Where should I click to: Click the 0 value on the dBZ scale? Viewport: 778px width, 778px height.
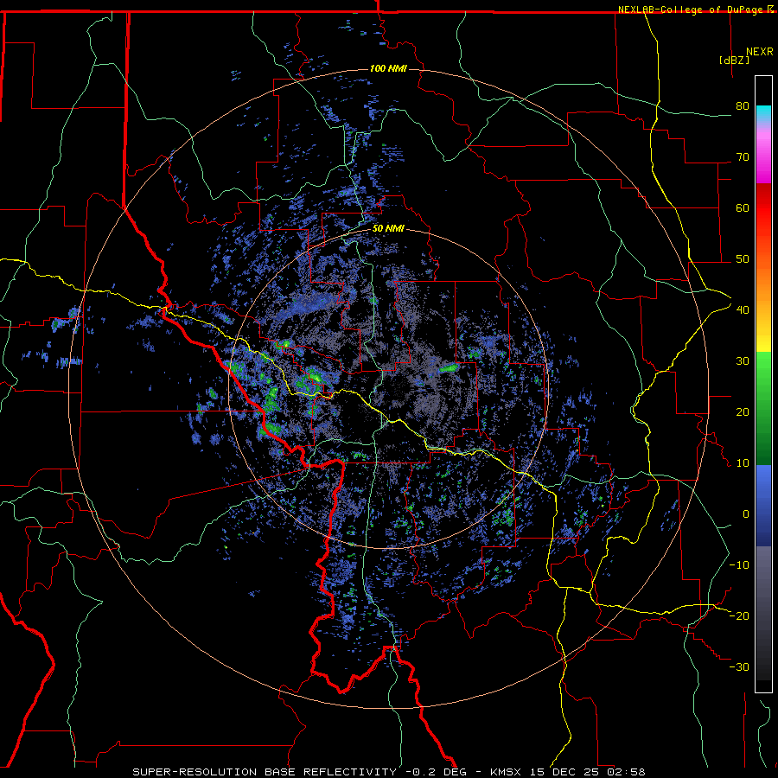746,514
